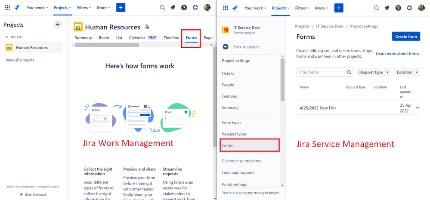Select Forms tab in Human Resources

pyautogui.click(x=191, y=38)
